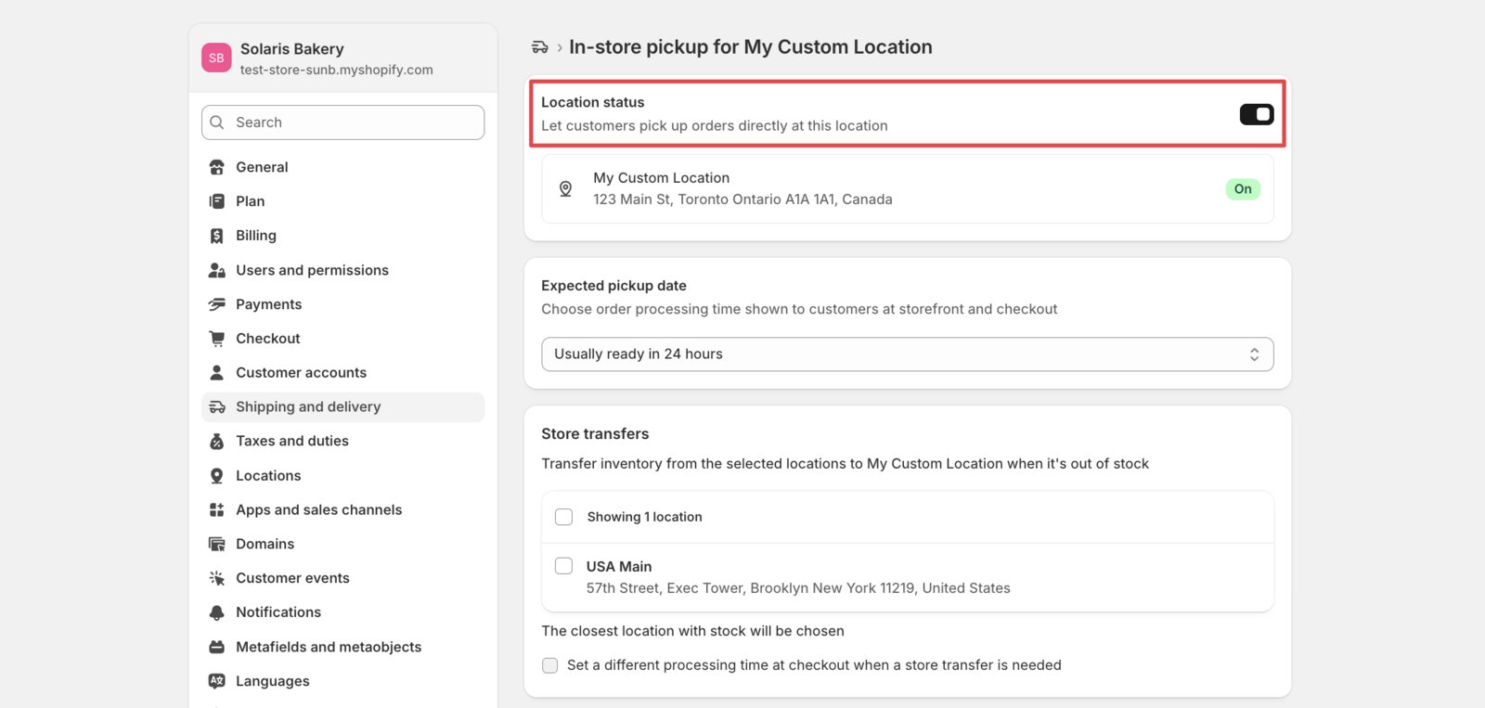Image resolution: width=1485 pixels, height=708 pixels.
Task: Click the Checkout cart icon
Action: (x=216, y=339)
